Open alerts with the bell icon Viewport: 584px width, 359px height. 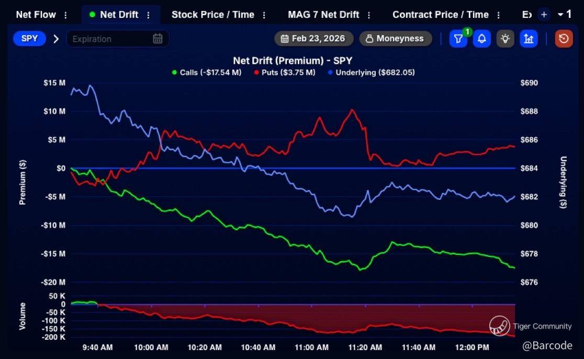[x=481, y=39]
